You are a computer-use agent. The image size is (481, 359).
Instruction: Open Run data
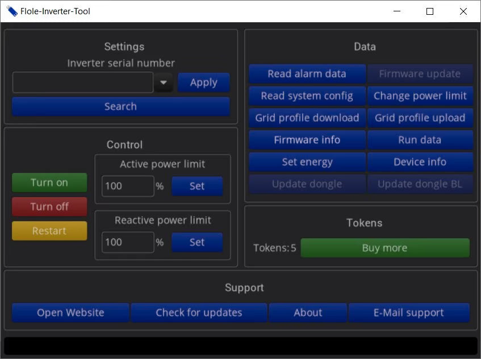(420, 140)
